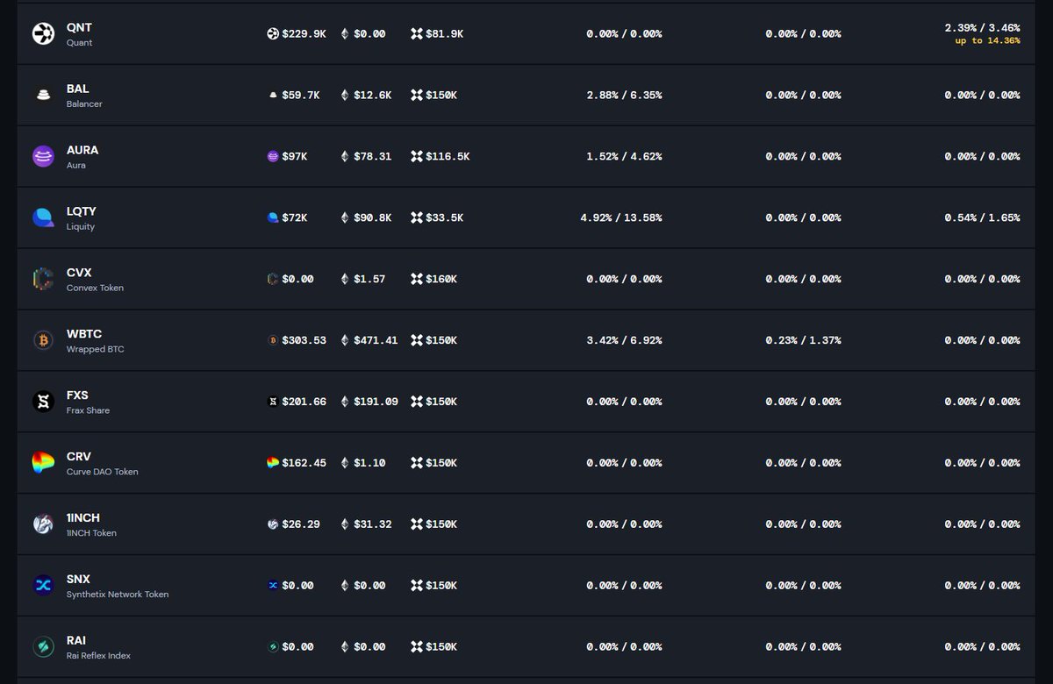This screenshot has height=684, width=1053.
Task: Select the 'Curve DAO Token' subtitle
Action: (102, 472)
